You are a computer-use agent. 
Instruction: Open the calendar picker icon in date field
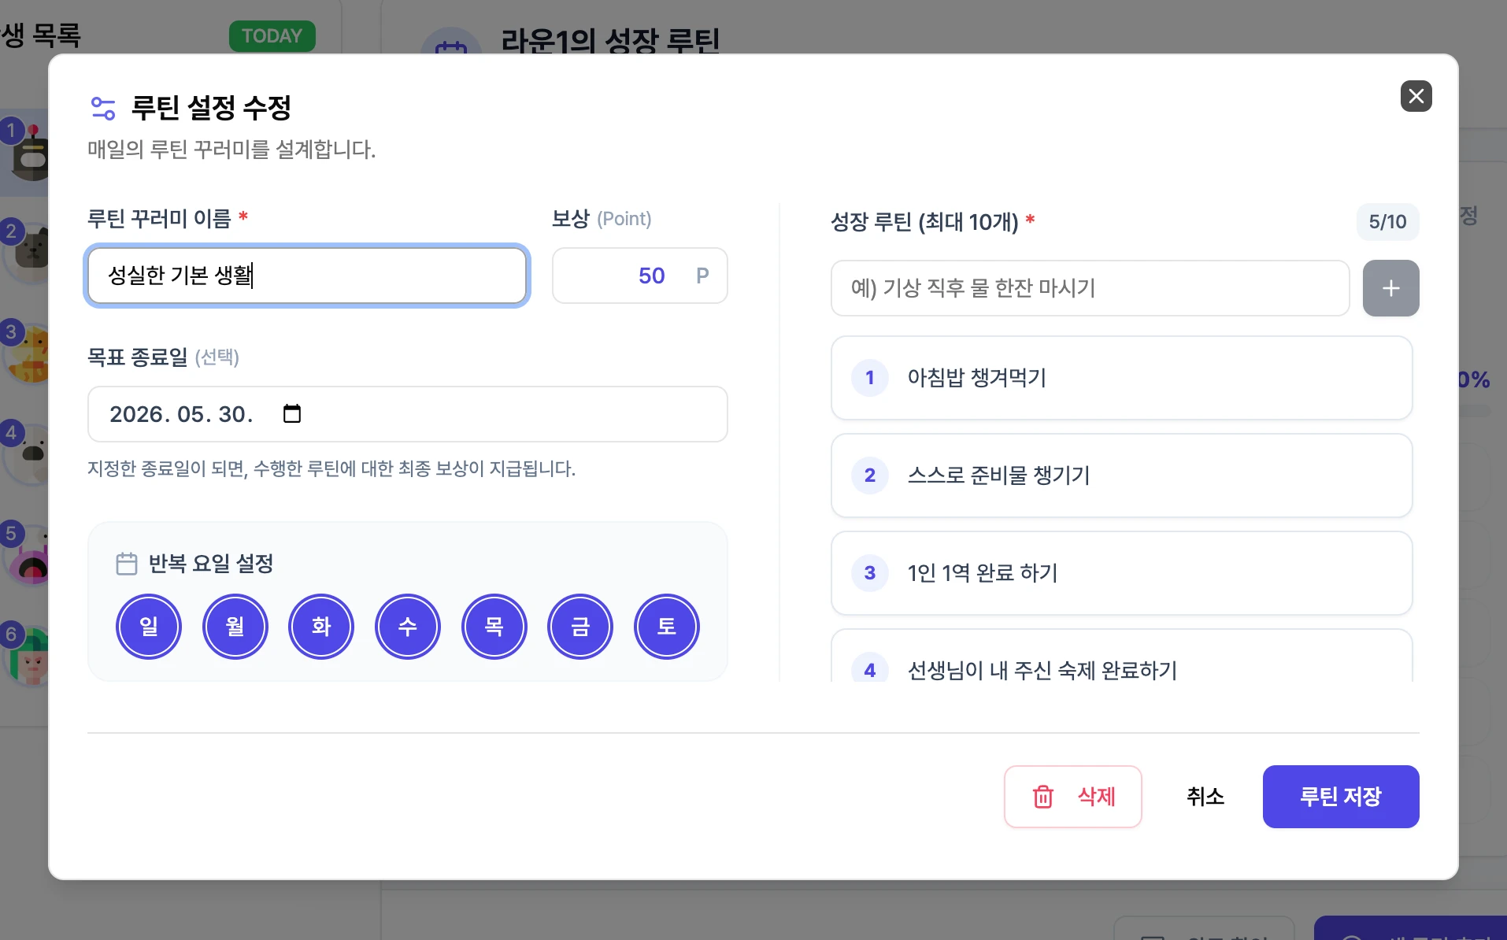292,414
